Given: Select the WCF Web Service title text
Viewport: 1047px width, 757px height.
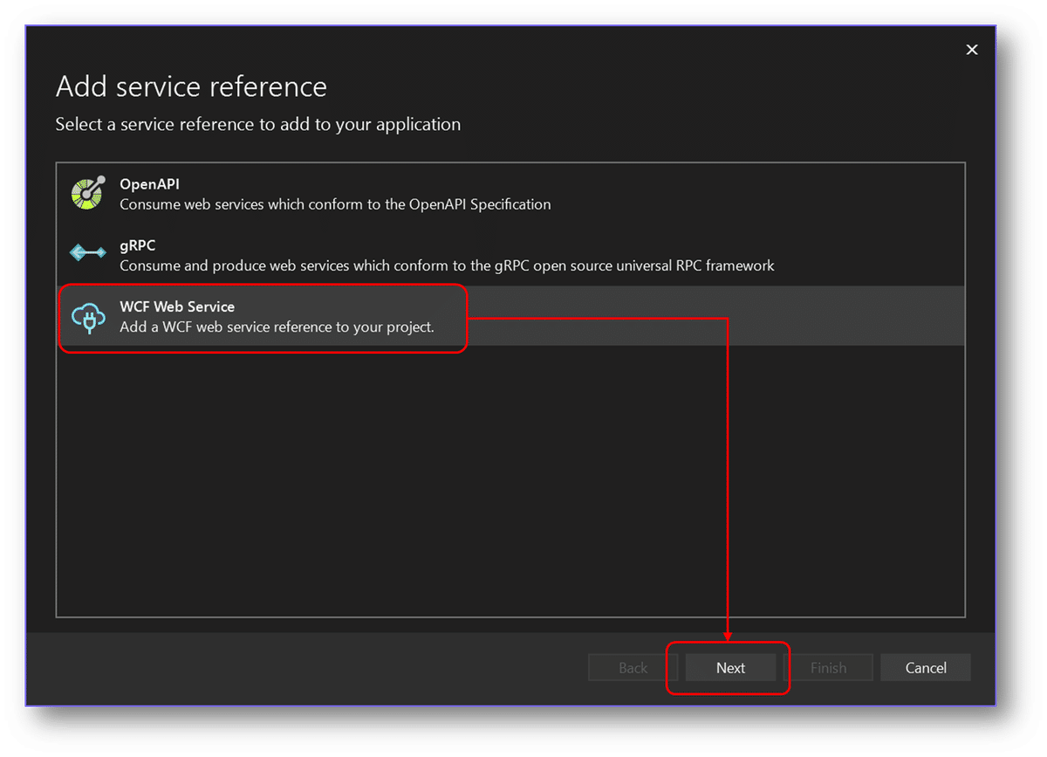Looking at the screenshot, I should [x=177, y=306].
